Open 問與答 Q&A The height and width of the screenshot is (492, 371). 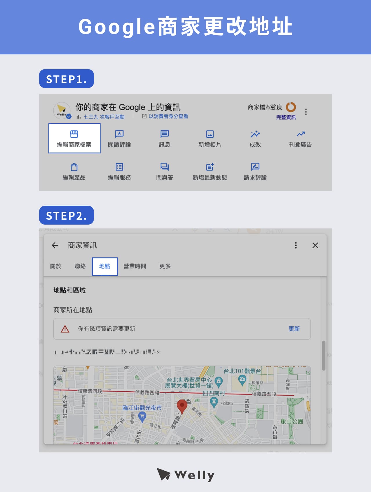(165, 172)
